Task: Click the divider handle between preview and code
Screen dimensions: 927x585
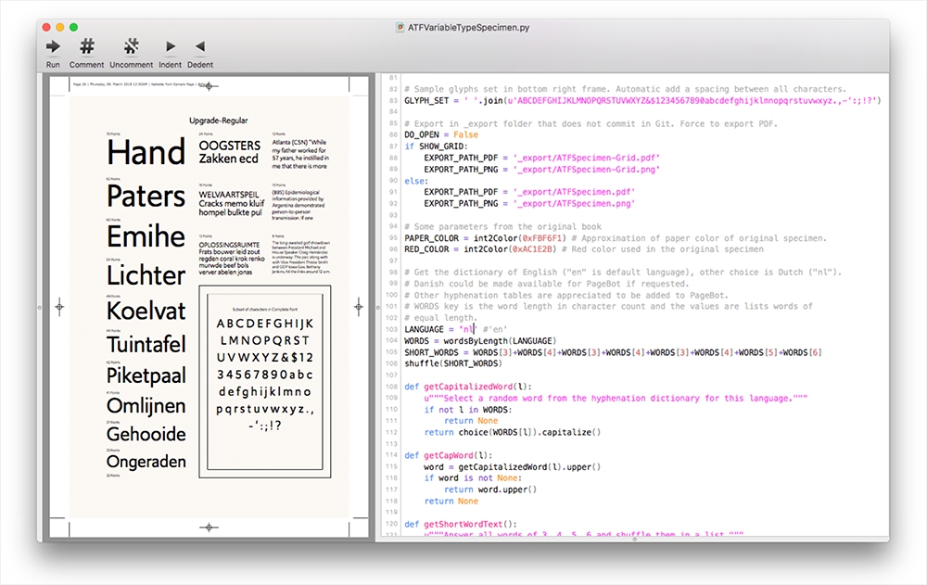Action: coord(378,307)
